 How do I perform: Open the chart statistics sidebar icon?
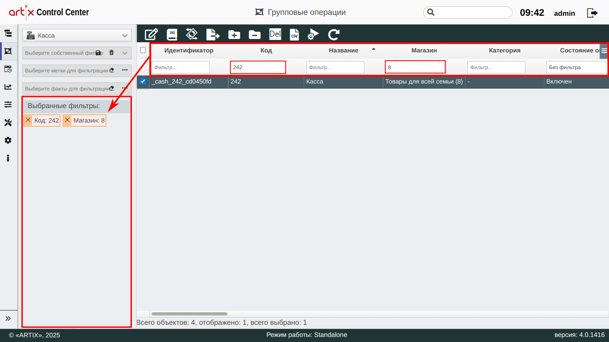(x=8, y=87)
